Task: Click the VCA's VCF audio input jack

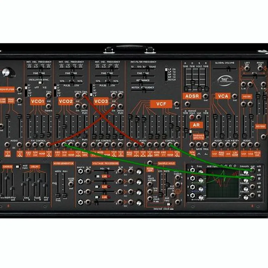Action: [214, 144]
